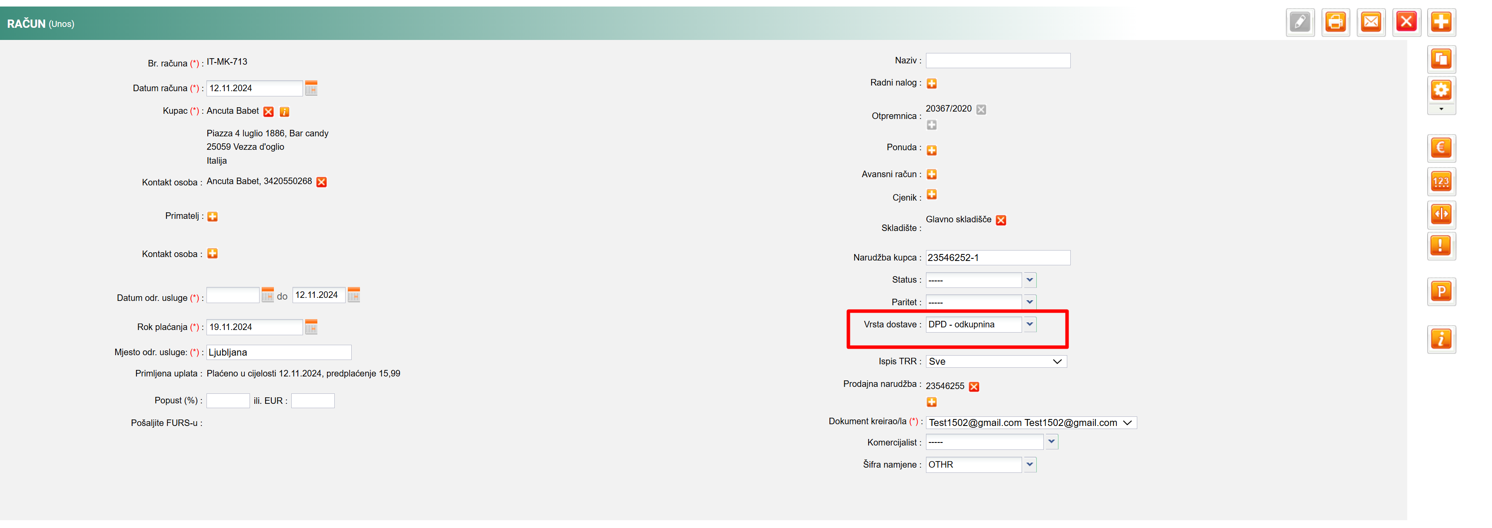Screen dimensions: 1492x528
Task: Click the Popust (%) input field
Action: point(228,401)
